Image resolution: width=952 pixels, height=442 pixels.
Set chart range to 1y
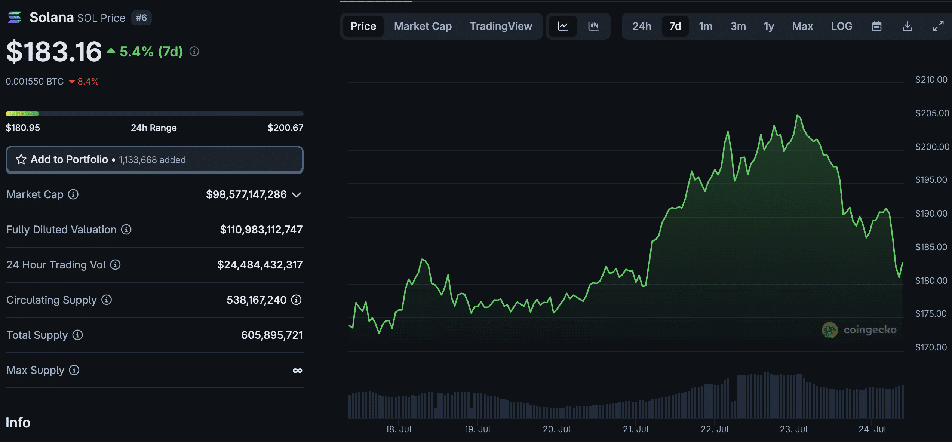(769, 26)
